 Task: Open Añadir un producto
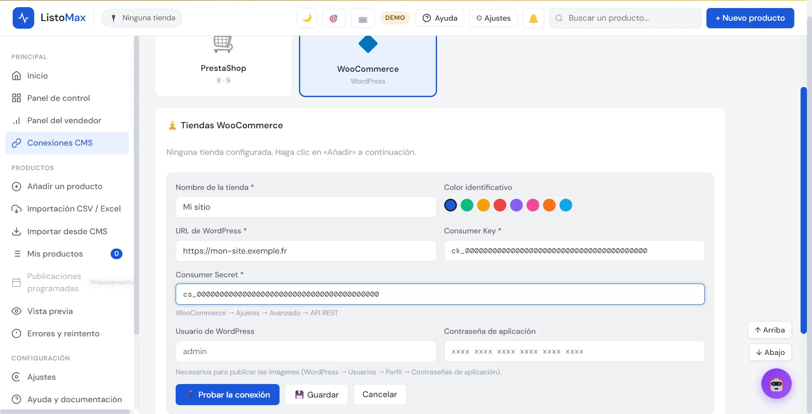[x=67, y=186]
